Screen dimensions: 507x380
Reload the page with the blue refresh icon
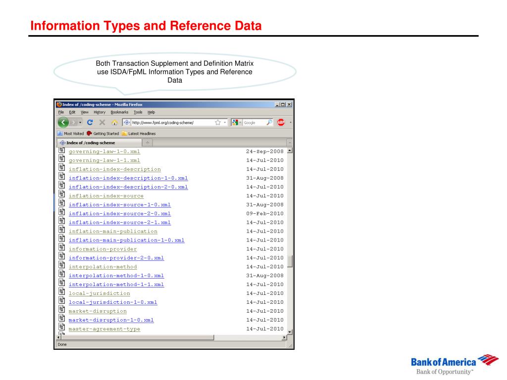pyautogui.click(x=90, y=123)
